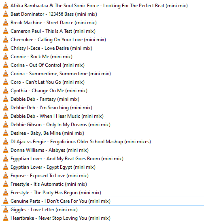Select file 'Chrissy I-Eece - Love Desire'
The width and height of the screenshot is (204, 223).
coord(51,48)
